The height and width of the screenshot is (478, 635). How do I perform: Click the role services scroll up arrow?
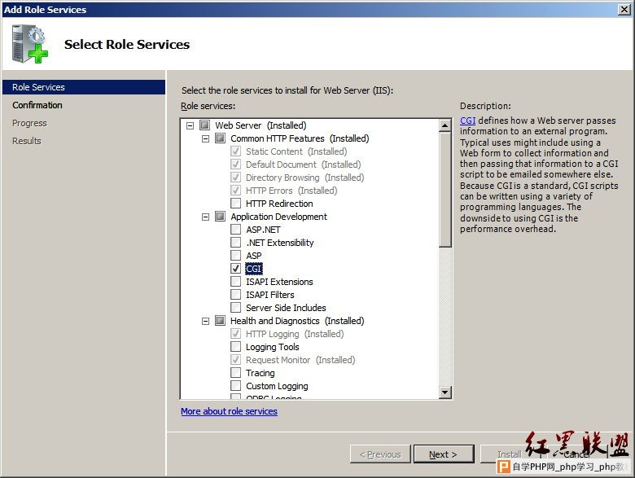pyautogui.click(x=445, y=125)
